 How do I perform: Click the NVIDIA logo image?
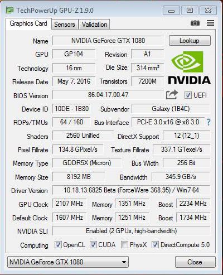click(189, 68)
